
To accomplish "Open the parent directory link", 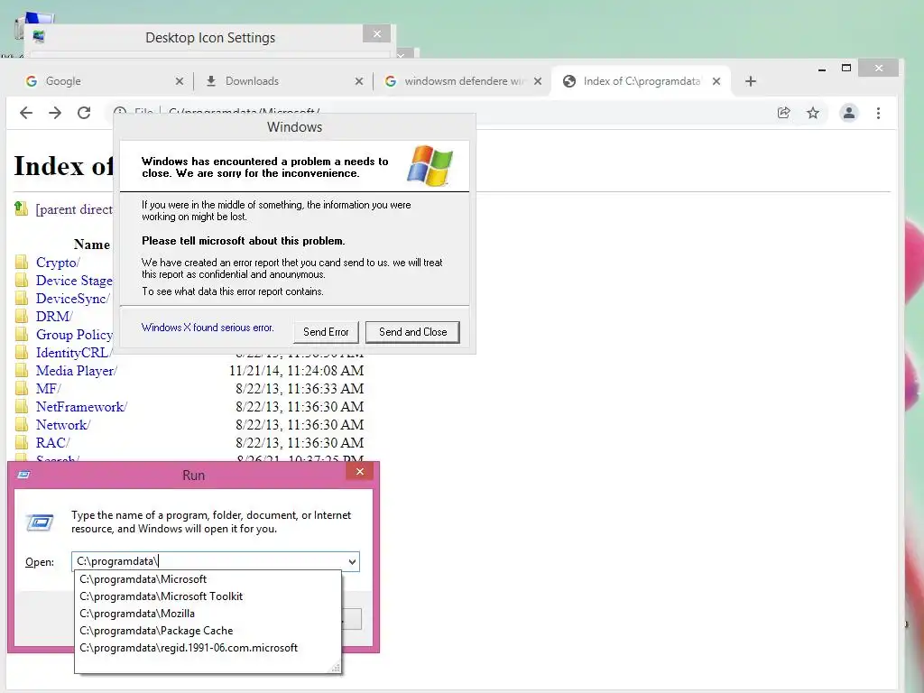I will [74, 209].
